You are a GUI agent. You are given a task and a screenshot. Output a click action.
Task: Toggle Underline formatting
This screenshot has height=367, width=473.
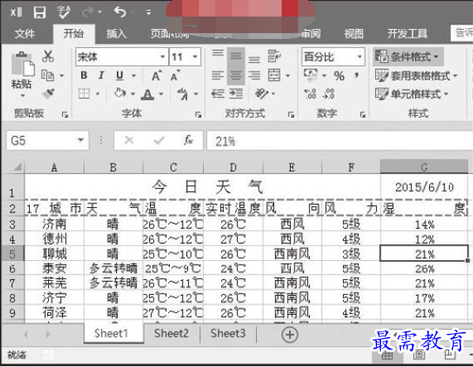coord(120,75)
